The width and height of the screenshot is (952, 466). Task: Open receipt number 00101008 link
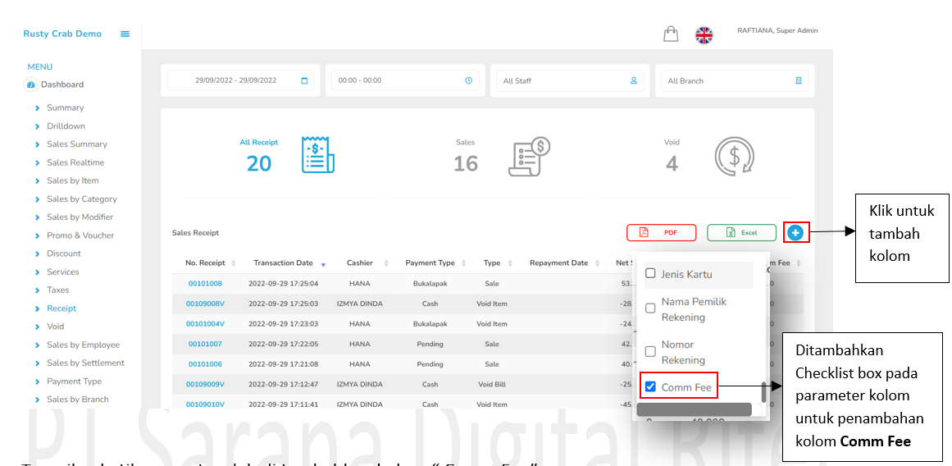pyautogui.click(x=205, y=284)
